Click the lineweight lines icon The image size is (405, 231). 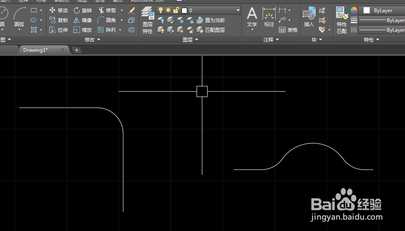click(354, 20)
